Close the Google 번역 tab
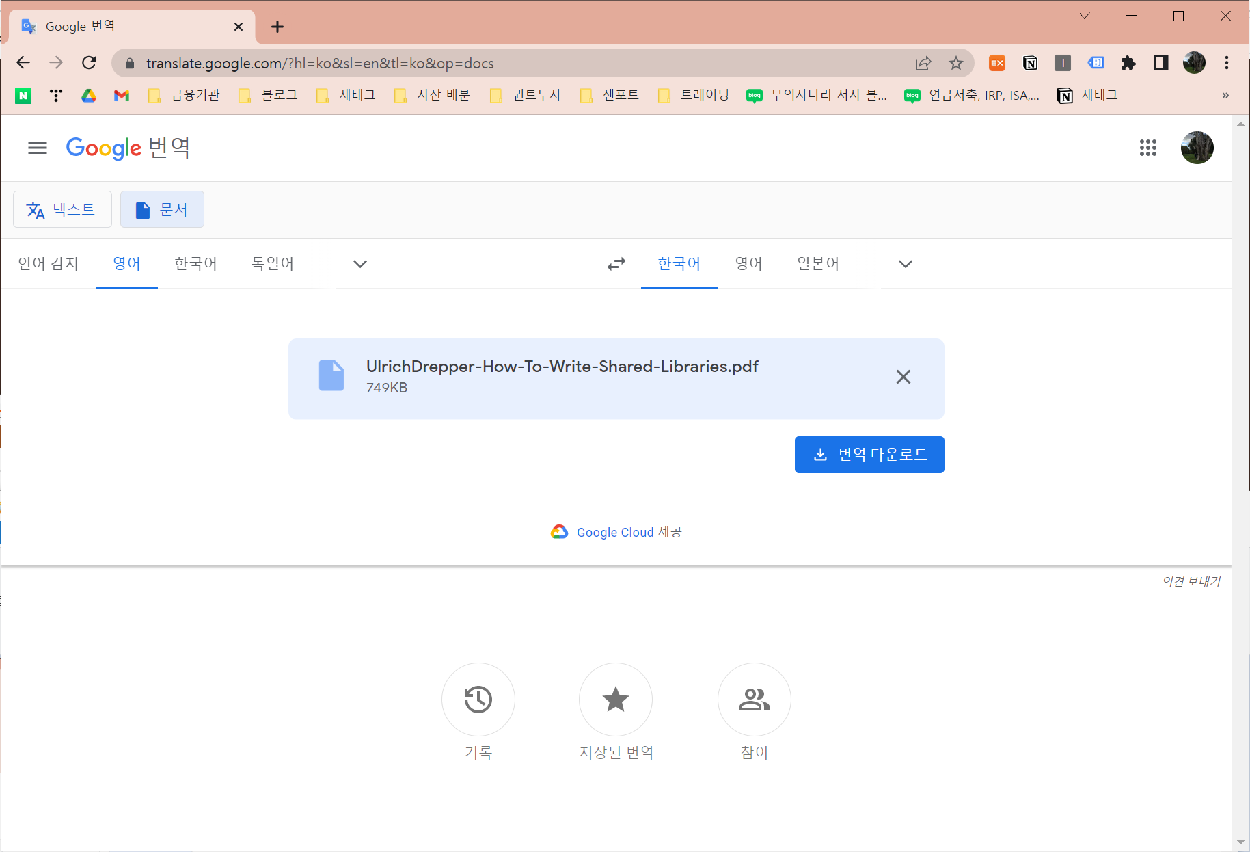 point(239,27)
